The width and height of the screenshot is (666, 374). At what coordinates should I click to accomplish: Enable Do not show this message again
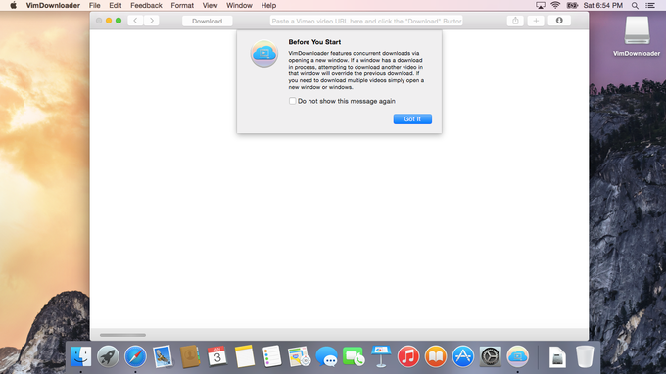[292, 101]
